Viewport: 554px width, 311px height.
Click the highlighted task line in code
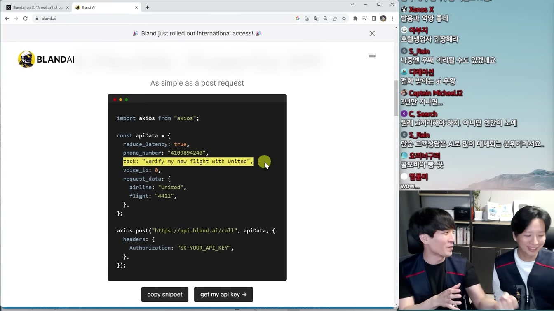tap(188, 161)
